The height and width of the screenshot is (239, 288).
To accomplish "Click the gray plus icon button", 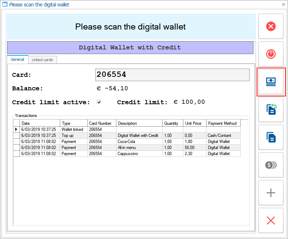I will tap(271, 193).
